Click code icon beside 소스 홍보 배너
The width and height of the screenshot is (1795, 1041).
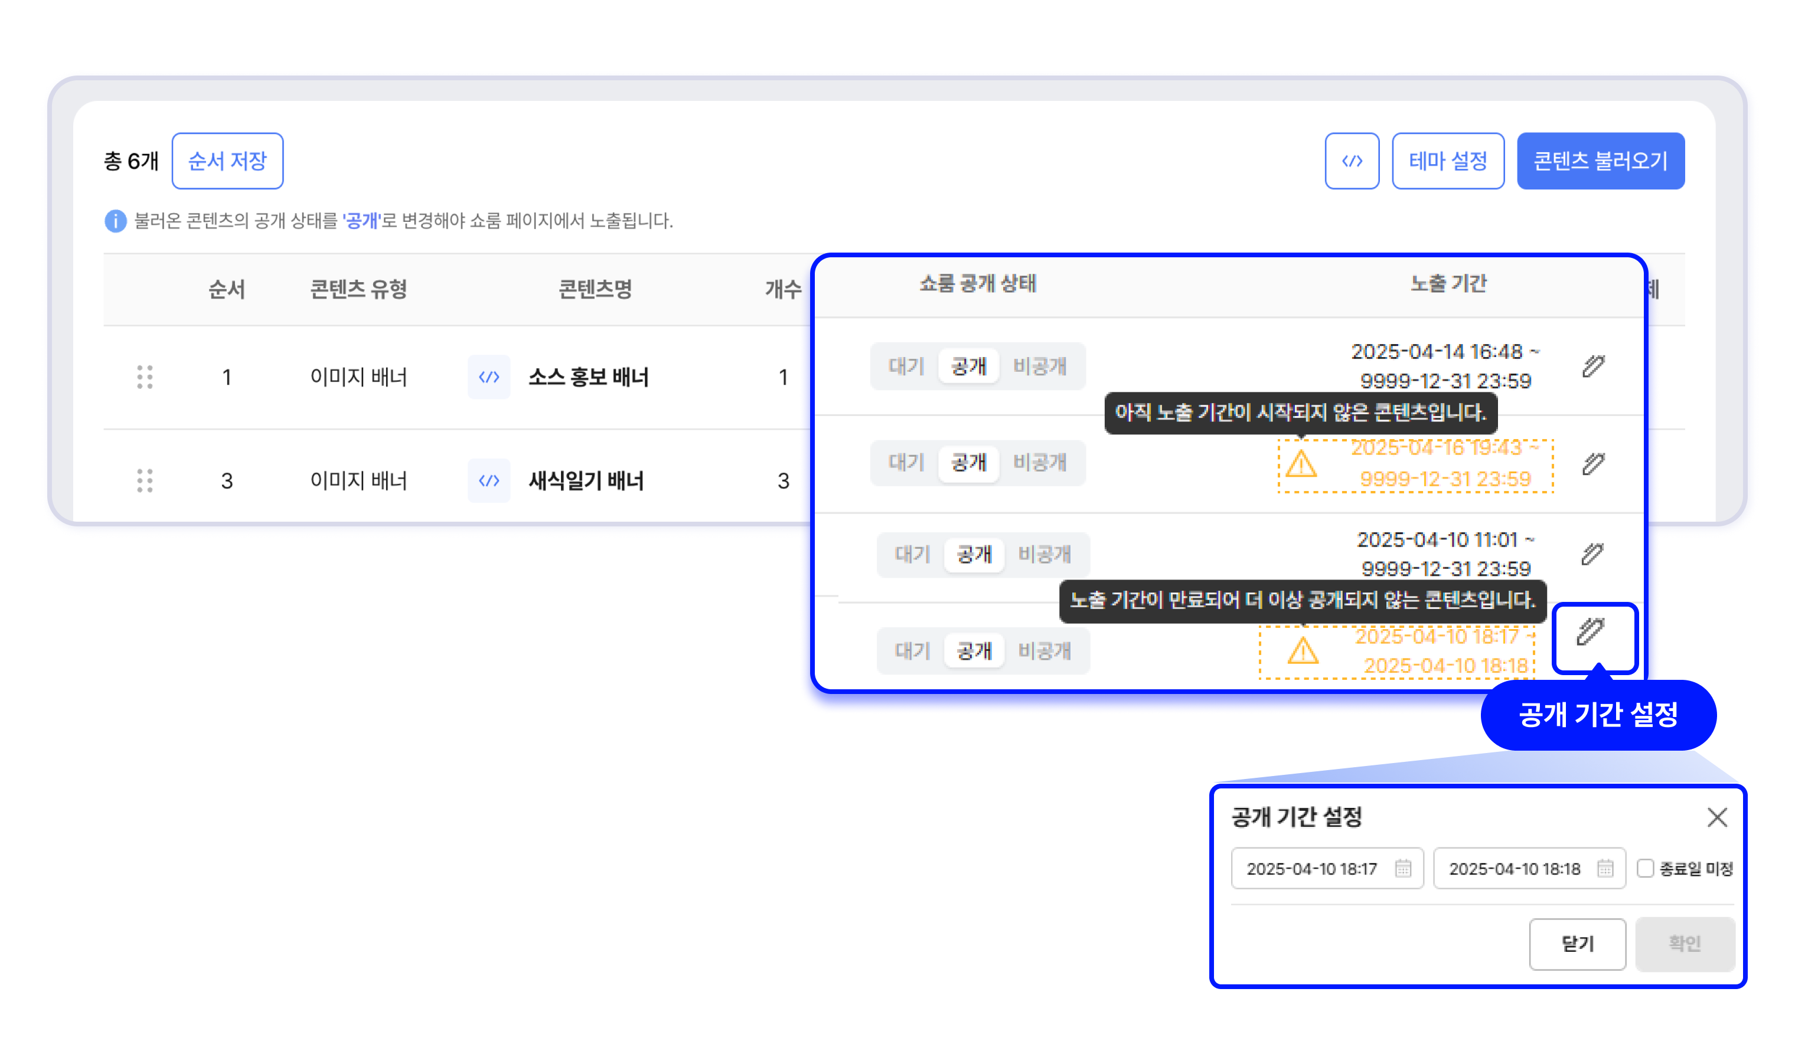click(x=489, y=377)
